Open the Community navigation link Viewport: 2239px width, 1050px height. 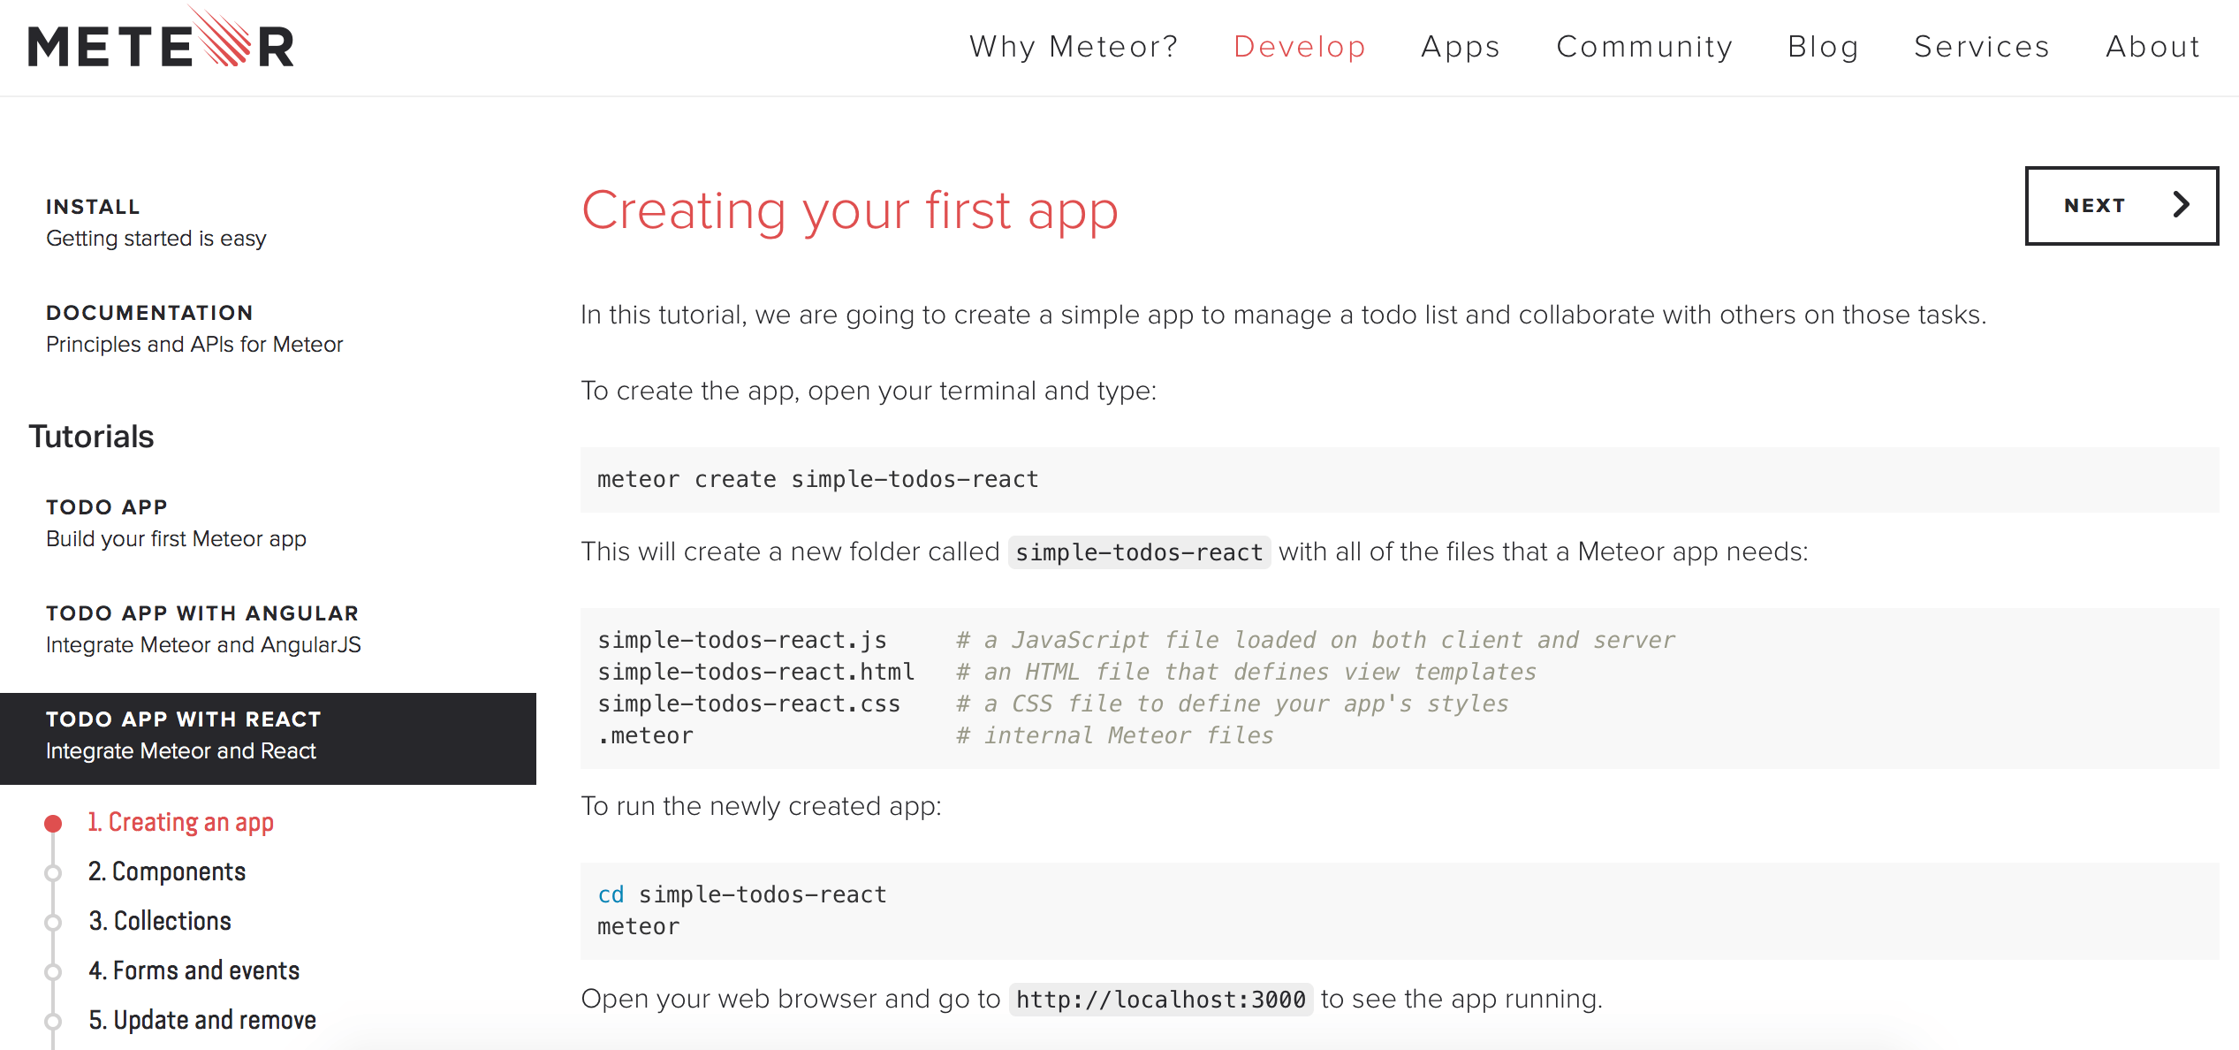pyautogui.click(x=1643, y=46)
